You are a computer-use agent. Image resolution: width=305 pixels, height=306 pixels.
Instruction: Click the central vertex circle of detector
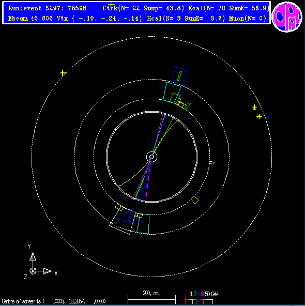[151, 157]
